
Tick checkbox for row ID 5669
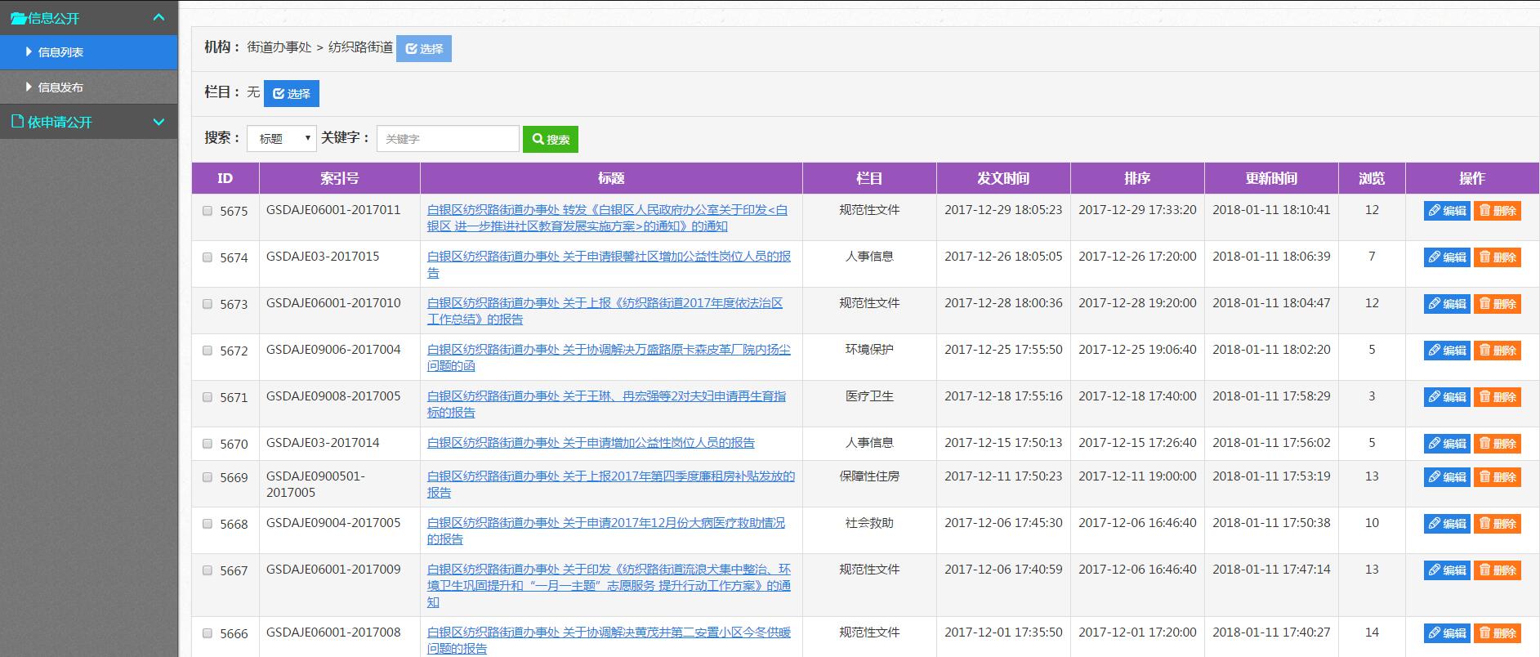click(208, 477)
